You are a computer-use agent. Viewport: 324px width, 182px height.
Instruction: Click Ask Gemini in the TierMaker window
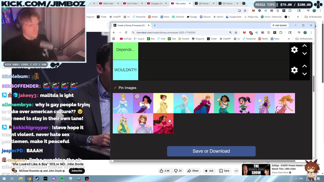[x=279, y=25]
